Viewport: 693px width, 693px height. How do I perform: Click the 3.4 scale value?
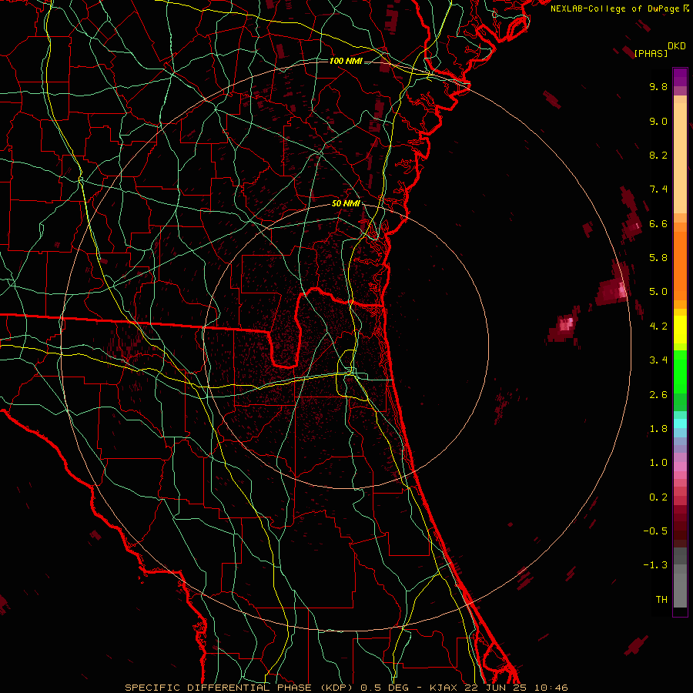[658, 360]
